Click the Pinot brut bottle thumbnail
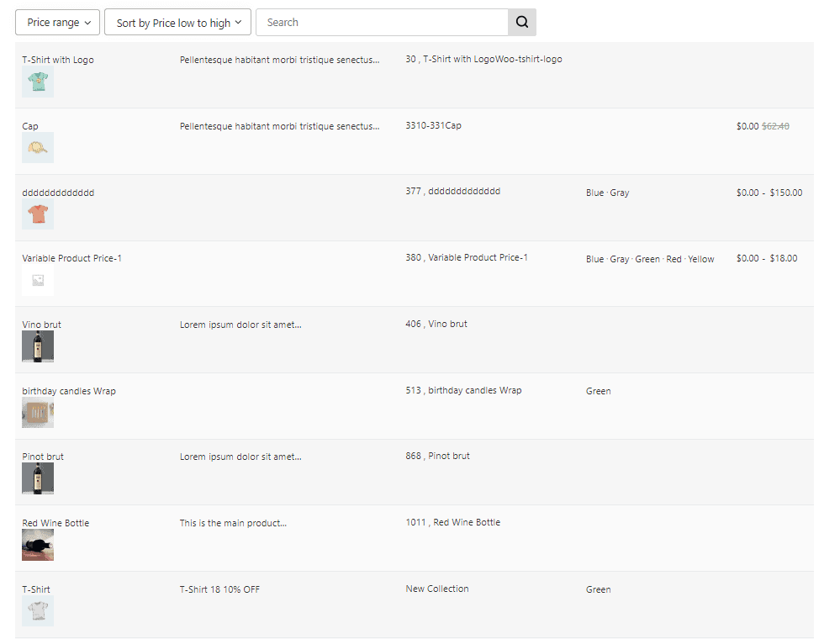Image resolution: width=824 pixels, height=639 pixels. pyautogui.click(x=37, y=478)
